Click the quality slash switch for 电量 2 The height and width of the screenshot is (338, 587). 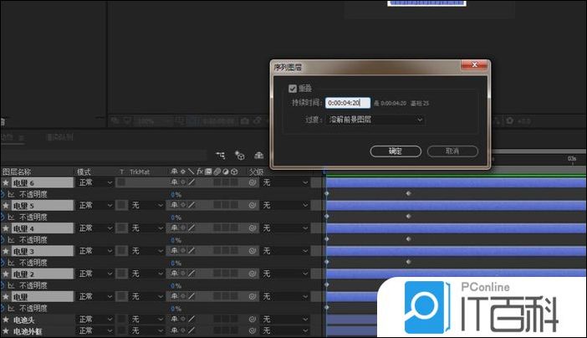(x=191, y=274)
